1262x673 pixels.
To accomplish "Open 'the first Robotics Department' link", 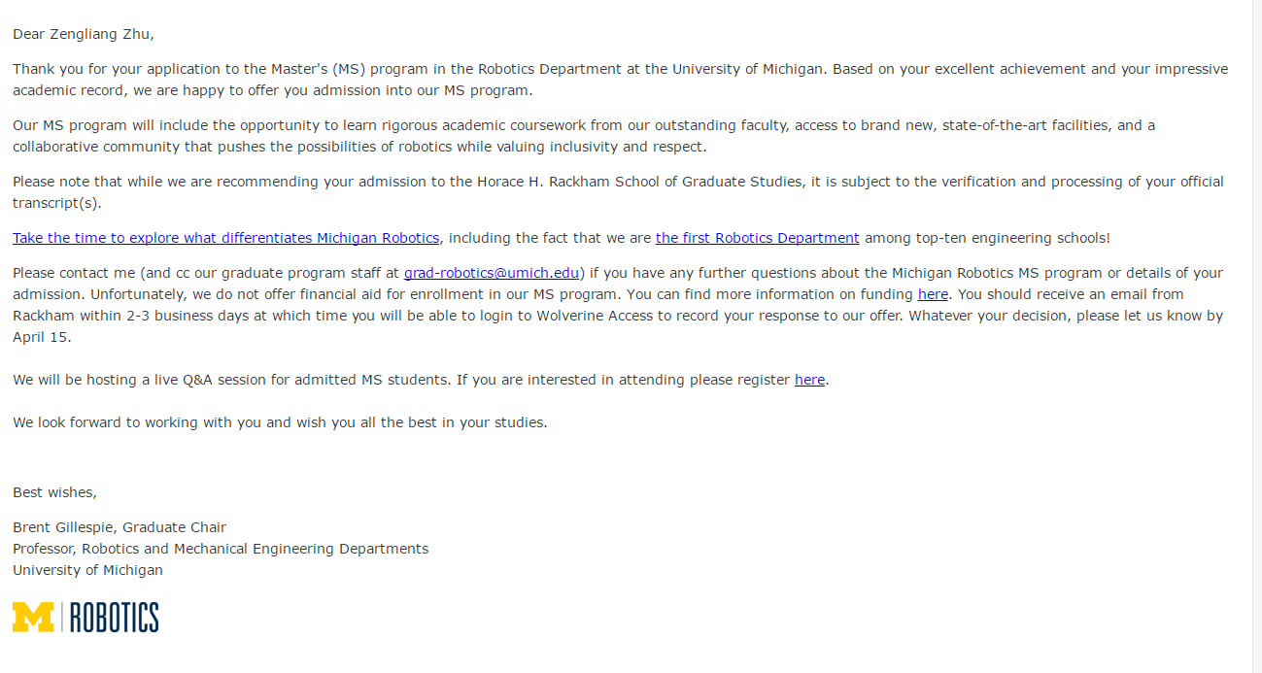I will tap(757, 238).
